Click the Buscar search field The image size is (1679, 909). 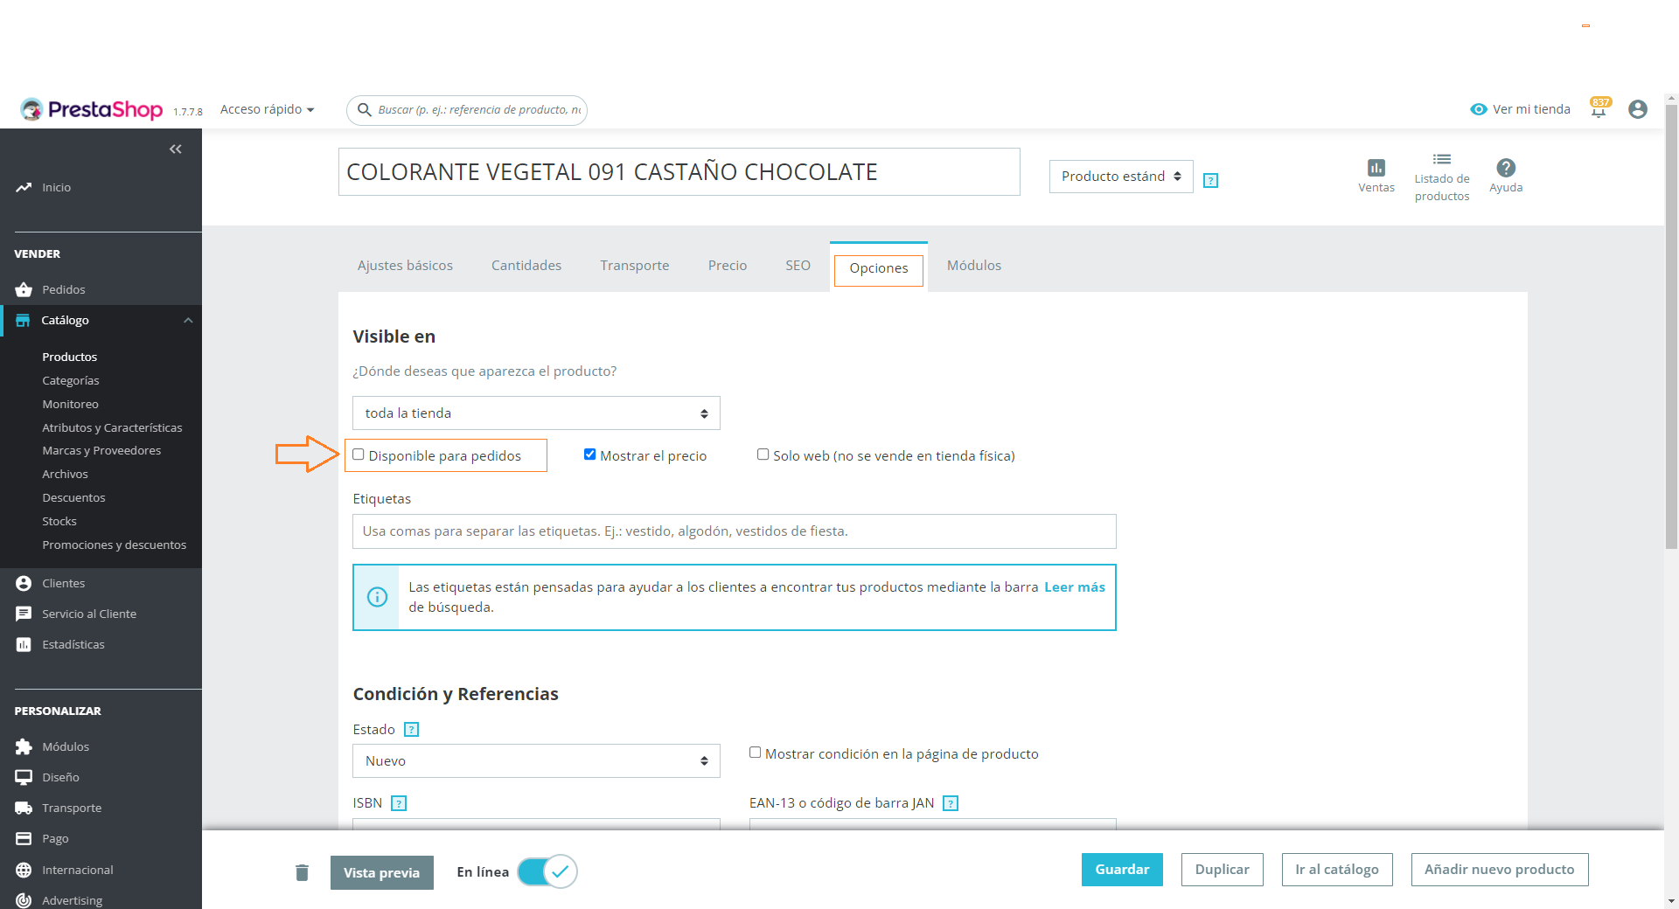(467, 110)
